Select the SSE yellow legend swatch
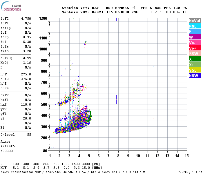The image size is (203, 174). tap(195, 70)
